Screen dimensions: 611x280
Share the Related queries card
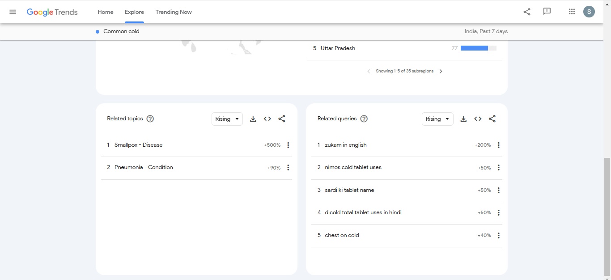coord(492,119)
